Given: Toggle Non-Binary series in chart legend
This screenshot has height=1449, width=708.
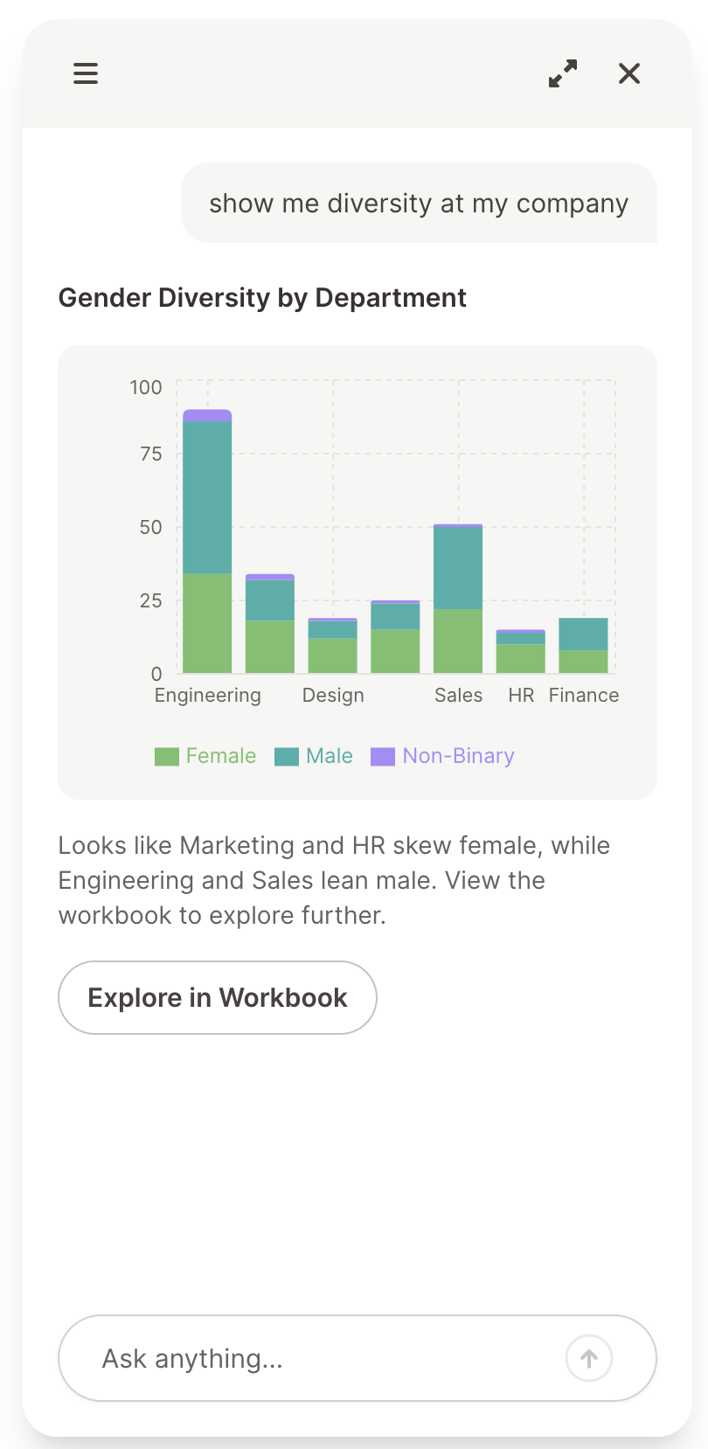Looking at the screenshot, I should tap(458, 756).
